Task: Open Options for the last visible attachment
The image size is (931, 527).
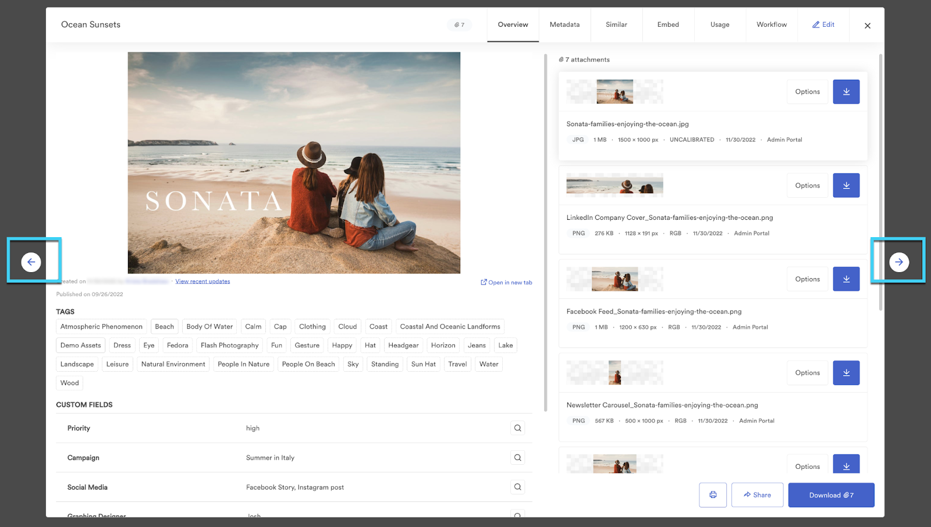Action: click(x=808, y=465)
